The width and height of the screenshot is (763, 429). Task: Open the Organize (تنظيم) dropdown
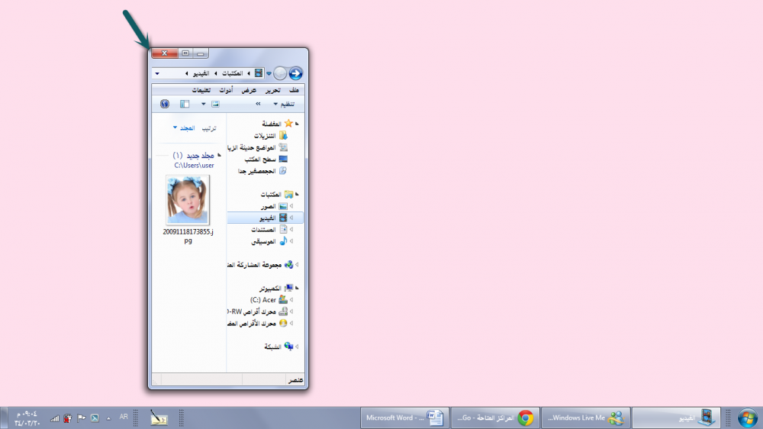point(282,104)
